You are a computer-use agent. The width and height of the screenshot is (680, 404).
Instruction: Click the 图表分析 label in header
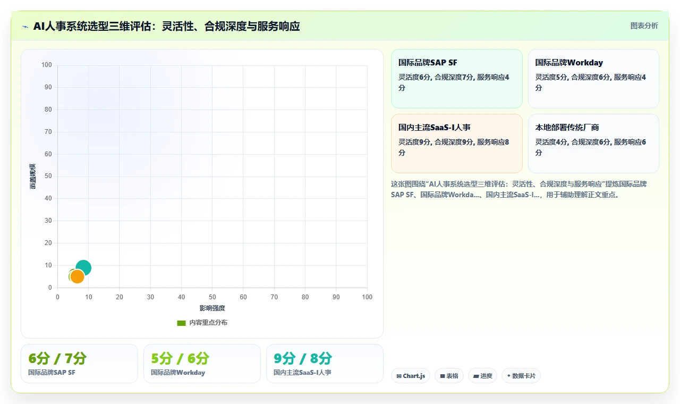point(644,26)
